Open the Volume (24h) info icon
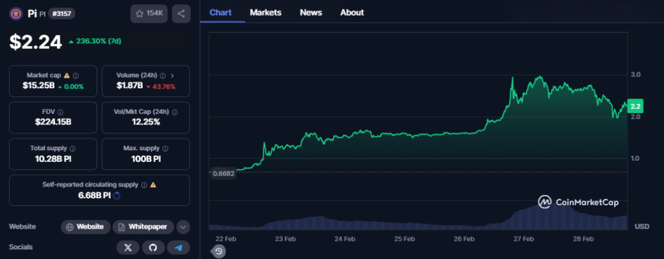664x259 pixels. point(163,75)
